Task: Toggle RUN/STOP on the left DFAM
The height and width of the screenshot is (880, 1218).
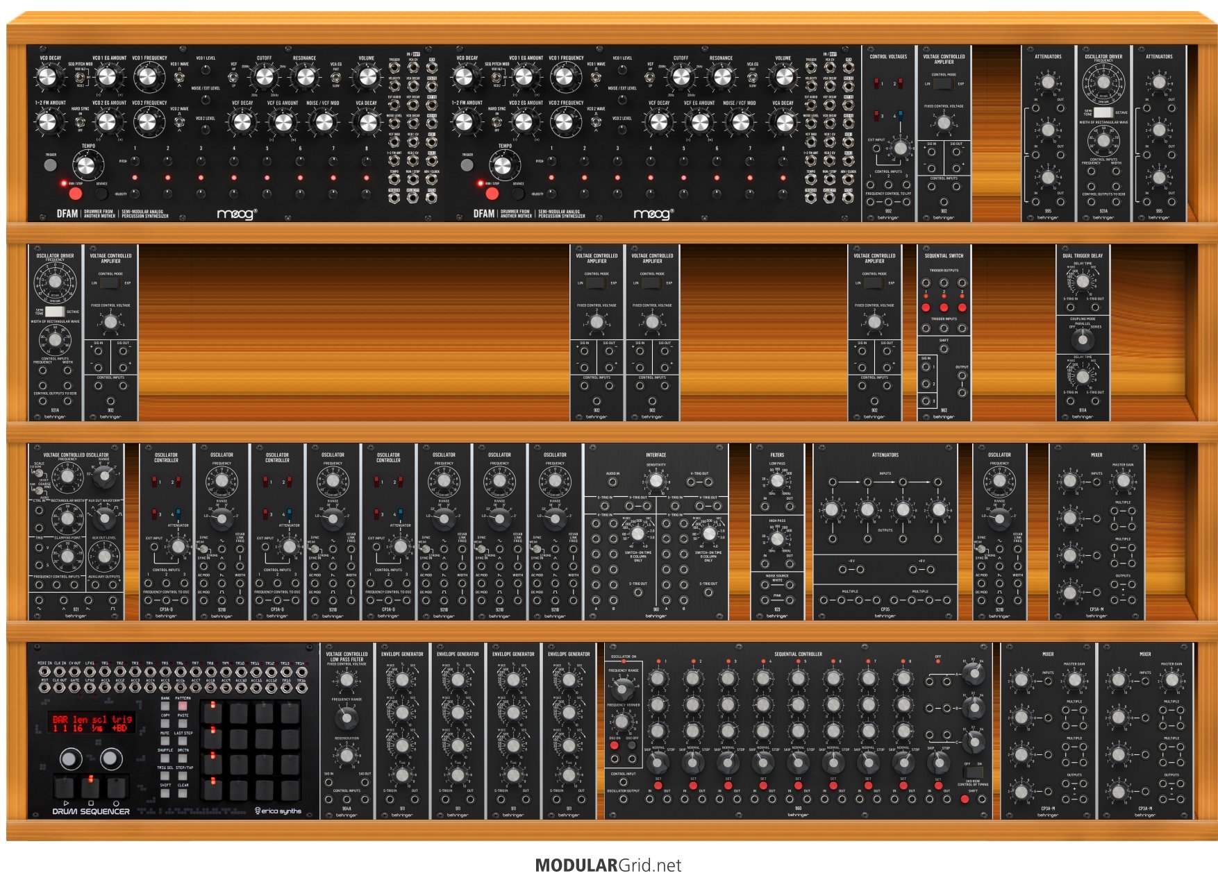Action: coord(75,194)
